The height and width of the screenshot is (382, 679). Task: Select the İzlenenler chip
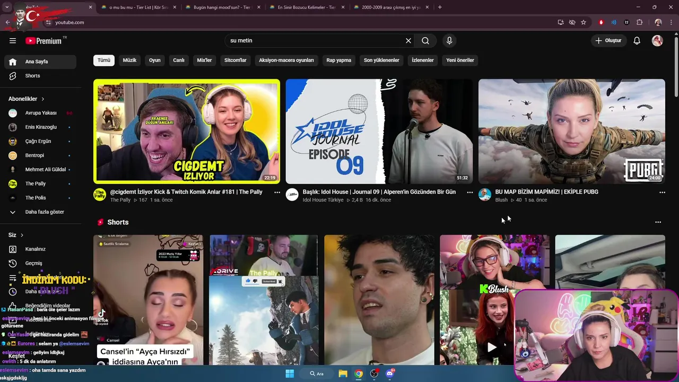[x=423, y=60]
